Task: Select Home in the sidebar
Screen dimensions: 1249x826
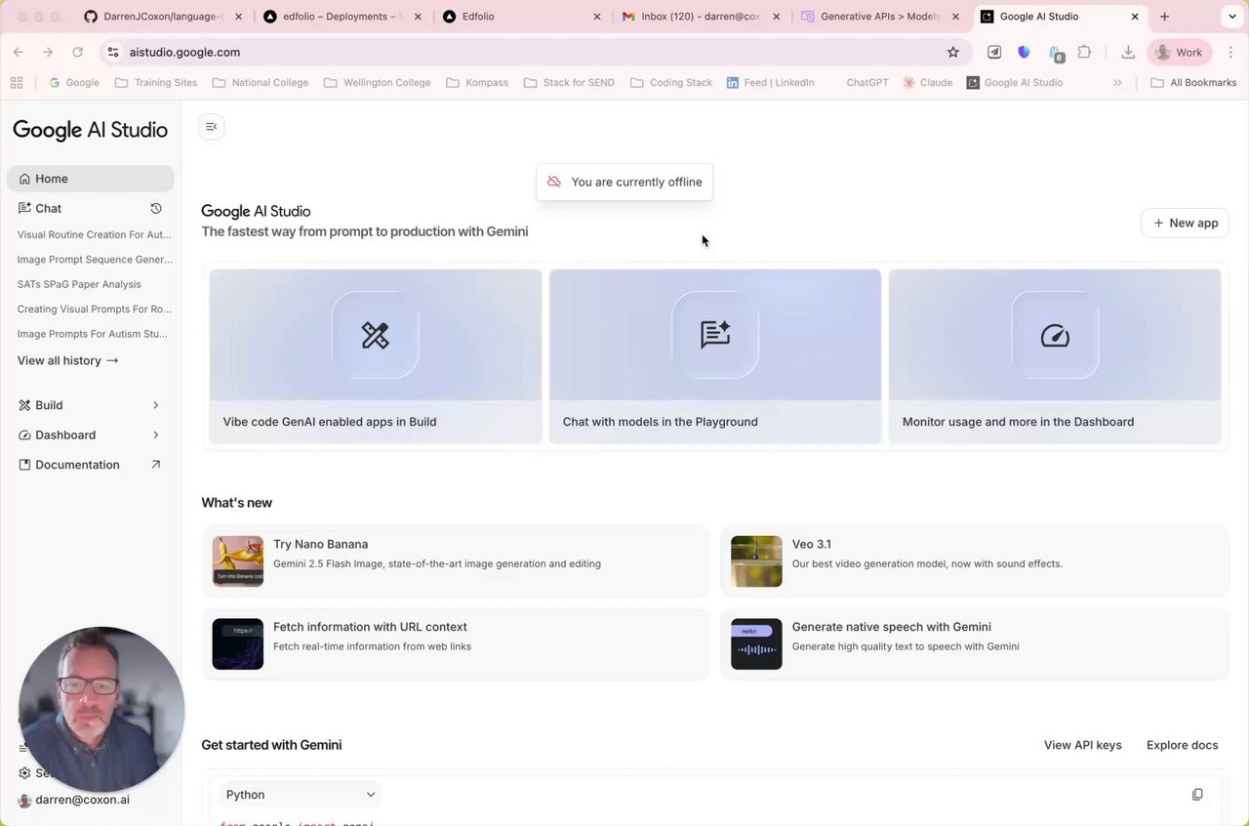Action: [x=90, y=179]
